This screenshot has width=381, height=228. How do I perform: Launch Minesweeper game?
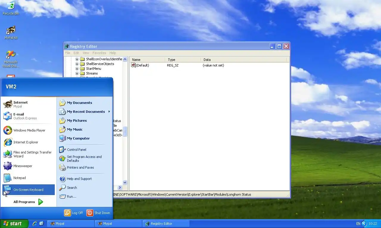tap(29, 166)
